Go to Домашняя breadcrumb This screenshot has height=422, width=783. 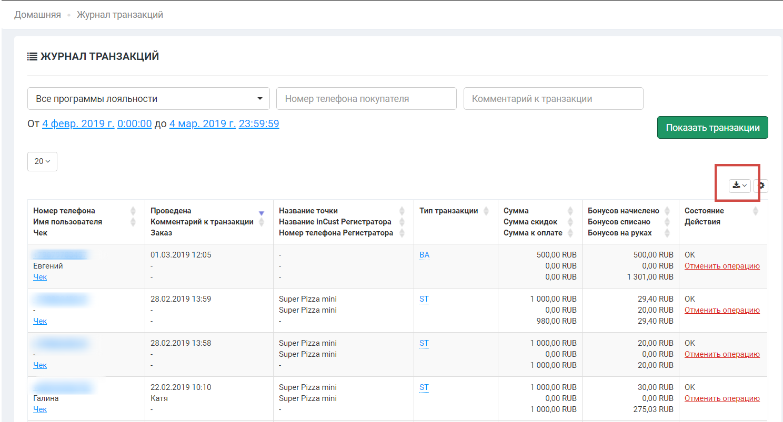pos(37,15)
